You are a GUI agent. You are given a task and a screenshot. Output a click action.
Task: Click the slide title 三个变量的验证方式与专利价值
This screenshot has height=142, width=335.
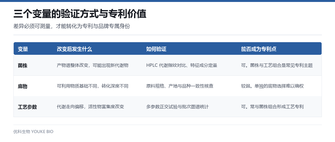click(x=80, y=14)
